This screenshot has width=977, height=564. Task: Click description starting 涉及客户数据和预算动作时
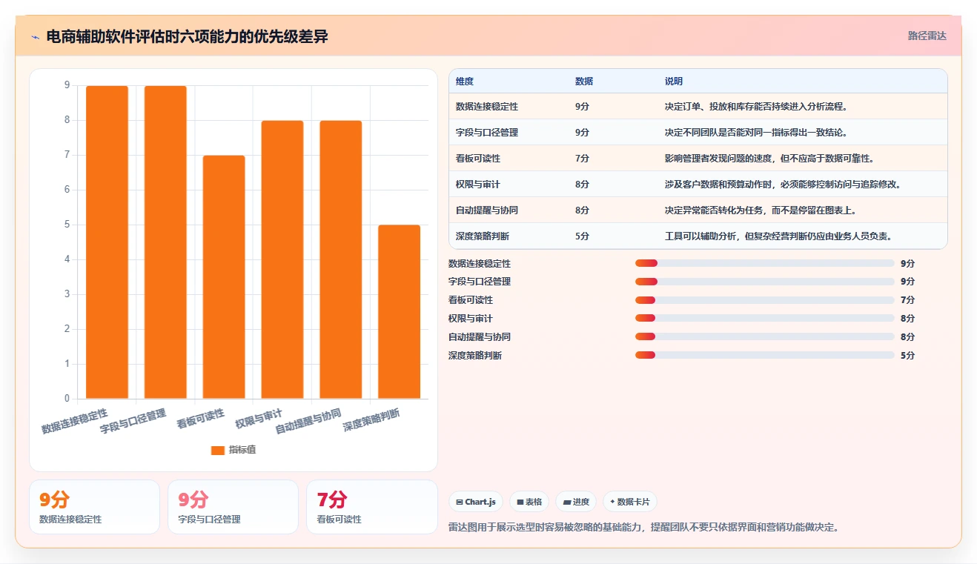pyautogui.click(x=783, y=185)
